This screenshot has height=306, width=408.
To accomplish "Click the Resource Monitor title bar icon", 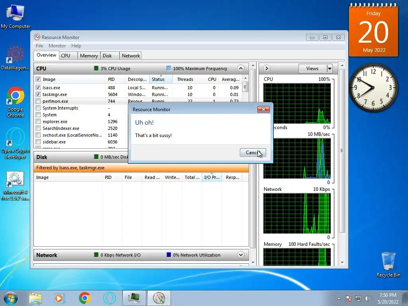I will (37, 37).
